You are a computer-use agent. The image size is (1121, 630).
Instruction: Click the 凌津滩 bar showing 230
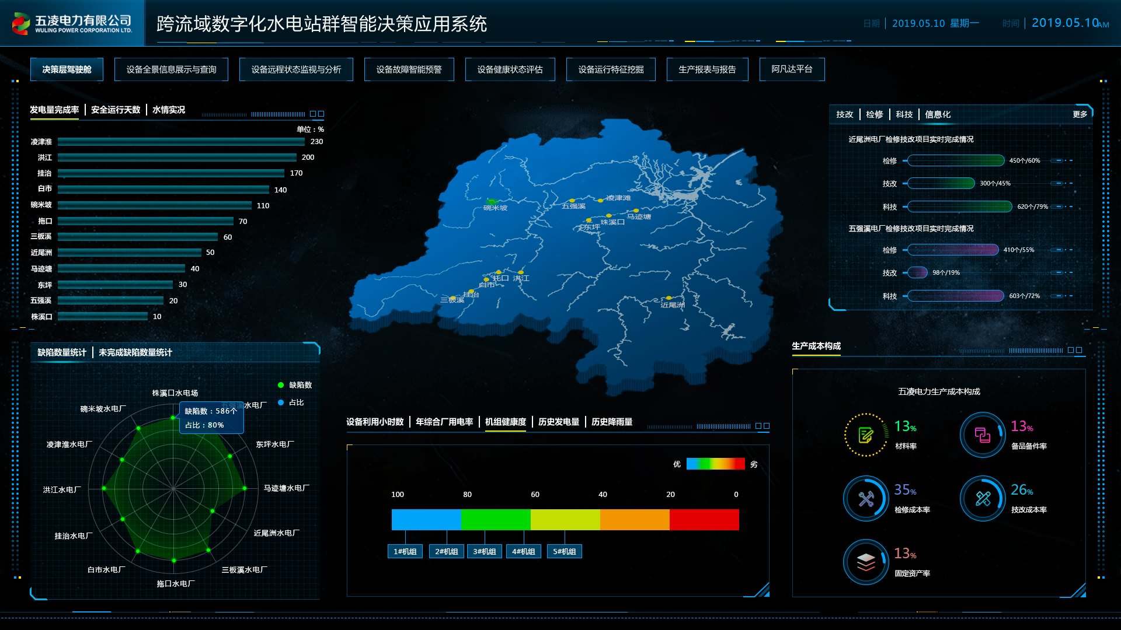point(181,142)
